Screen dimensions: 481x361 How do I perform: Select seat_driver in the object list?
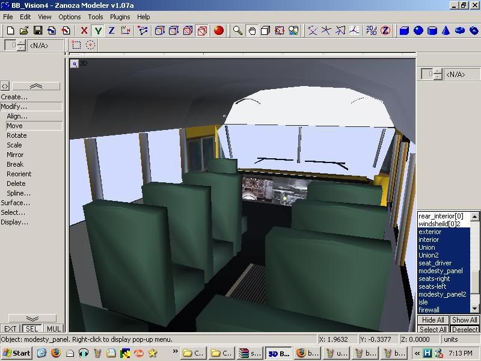(x=435, y=263)
